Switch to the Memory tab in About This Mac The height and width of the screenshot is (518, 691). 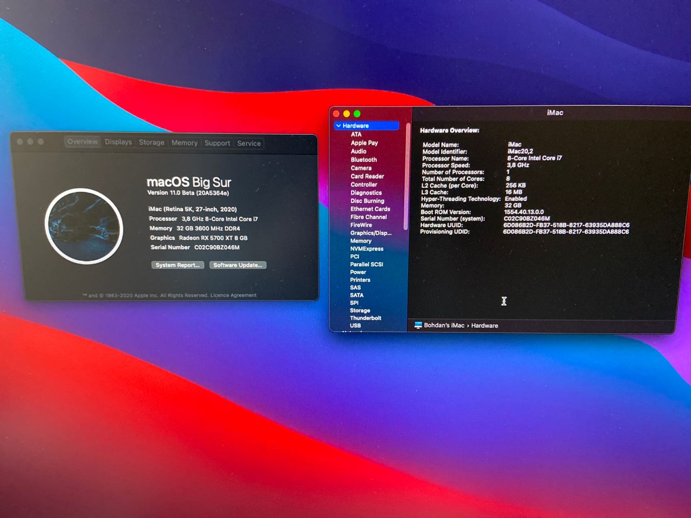tap(185, 143)
